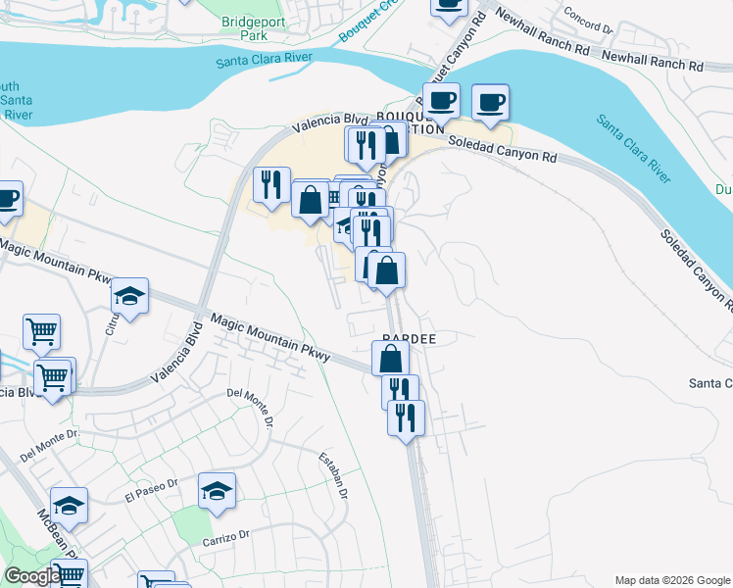
Task: Click the Bridgeport Park label
Action: (254, 28)
